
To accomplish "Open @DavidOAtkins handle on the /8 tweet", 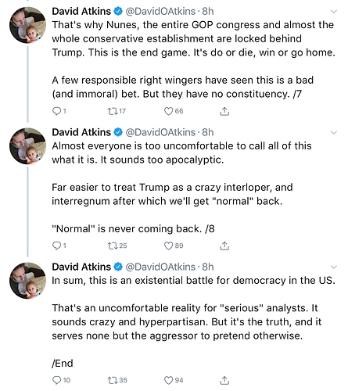I will point(160,132).
